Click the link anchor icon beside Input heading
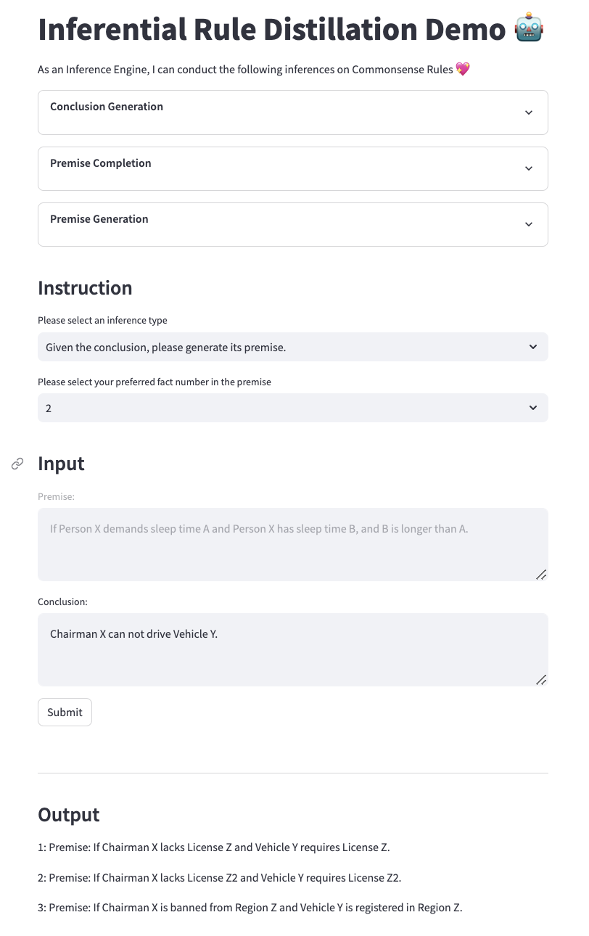 (x=18, y=464)
